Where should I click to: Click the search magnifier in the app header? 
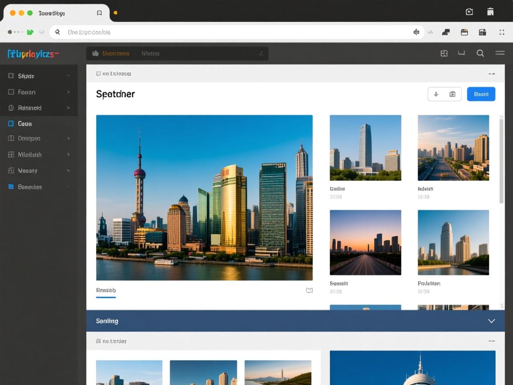480,53
